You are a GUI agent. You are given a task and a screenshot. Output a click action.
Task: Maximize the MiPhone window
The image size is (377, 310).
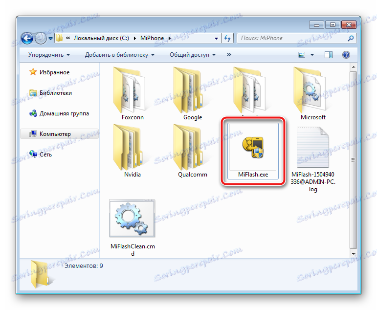[333, 25]
